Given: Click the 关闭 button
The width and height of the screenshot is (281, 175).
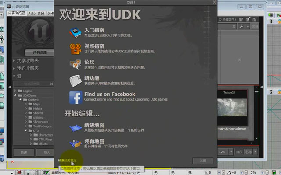Looking at the screenshot, I should [x=203, y=161].
